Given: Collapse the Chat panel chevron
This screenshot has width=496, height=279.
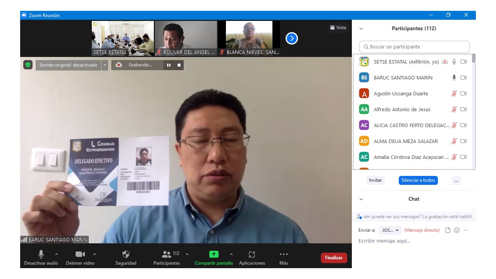Looking at the screenshot, I should coord(361,199).
